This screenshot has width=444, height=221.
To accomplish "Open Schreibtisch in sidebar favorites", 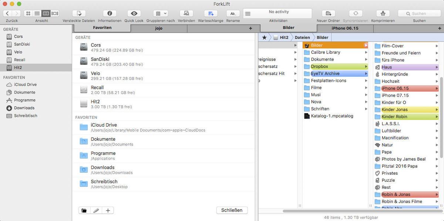I will [36, 115].
